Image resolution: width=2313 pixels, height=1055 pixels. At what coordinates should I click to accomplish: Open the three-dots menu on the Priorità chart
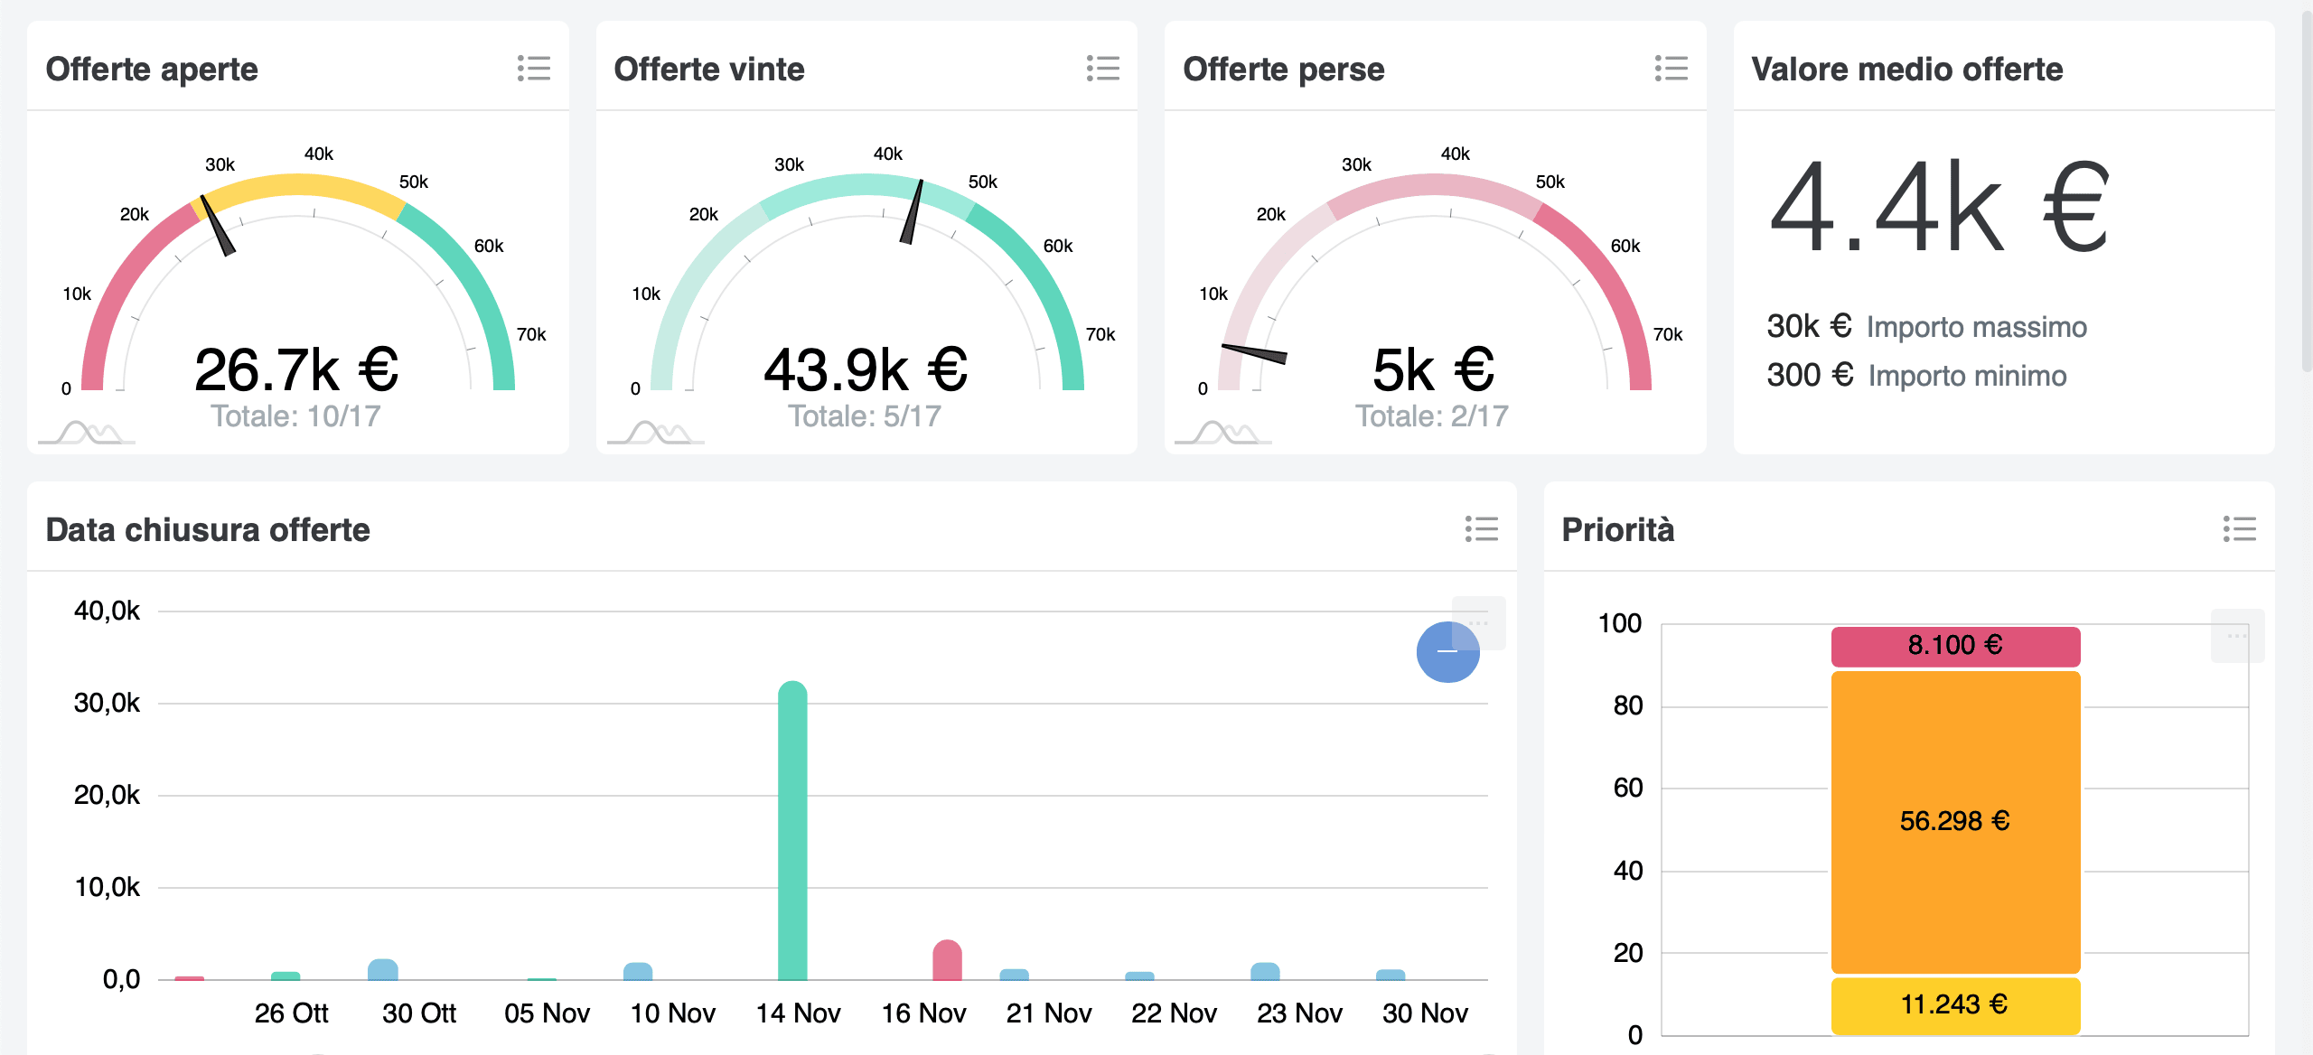tap(2236, 636)
